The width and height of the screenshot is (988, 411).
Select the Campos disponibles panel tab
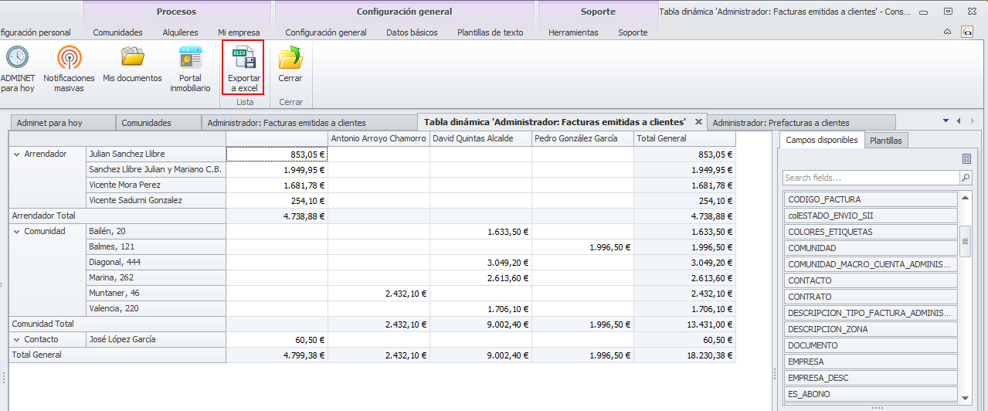[x=821, y=140]
